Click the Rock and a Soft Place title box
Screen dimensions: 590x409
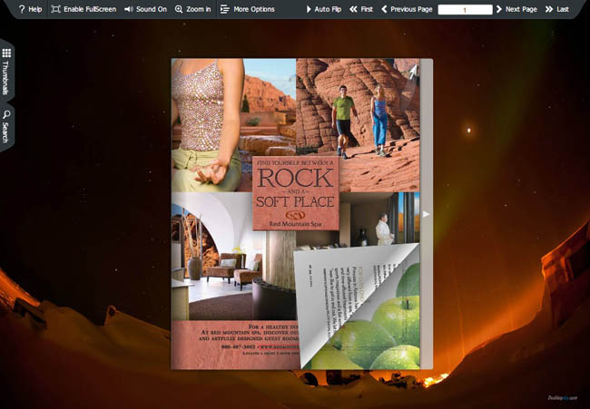click(296, 193)
